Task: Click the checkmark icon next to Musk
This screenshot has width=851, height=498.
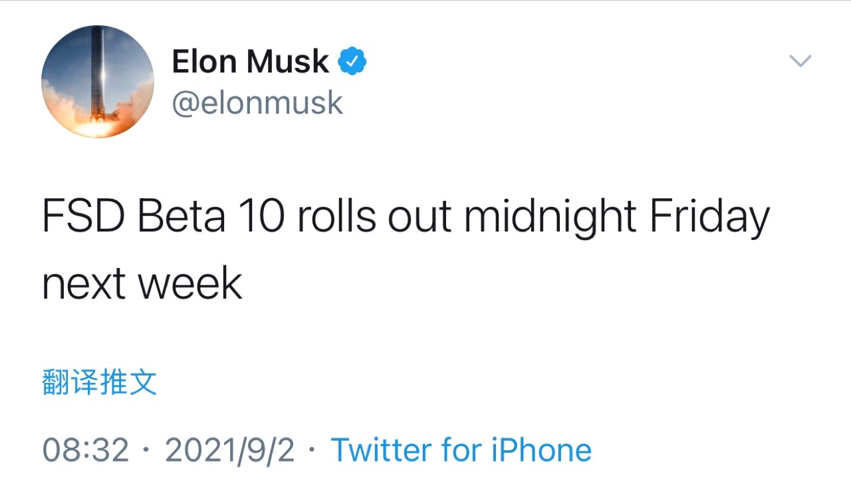Action: (352, 62)
